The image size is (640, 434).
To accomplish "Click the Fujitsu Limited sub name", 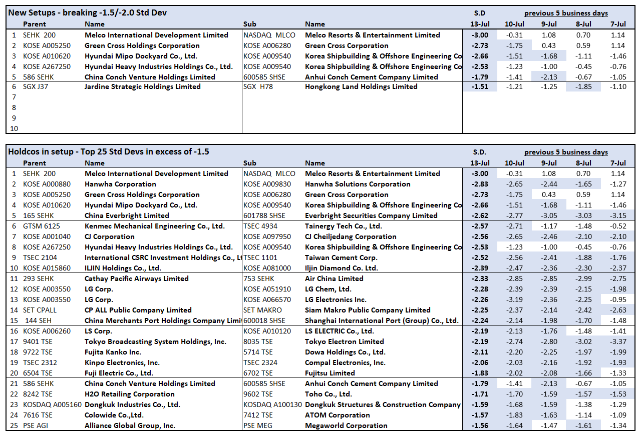I will tap(330, 373).
